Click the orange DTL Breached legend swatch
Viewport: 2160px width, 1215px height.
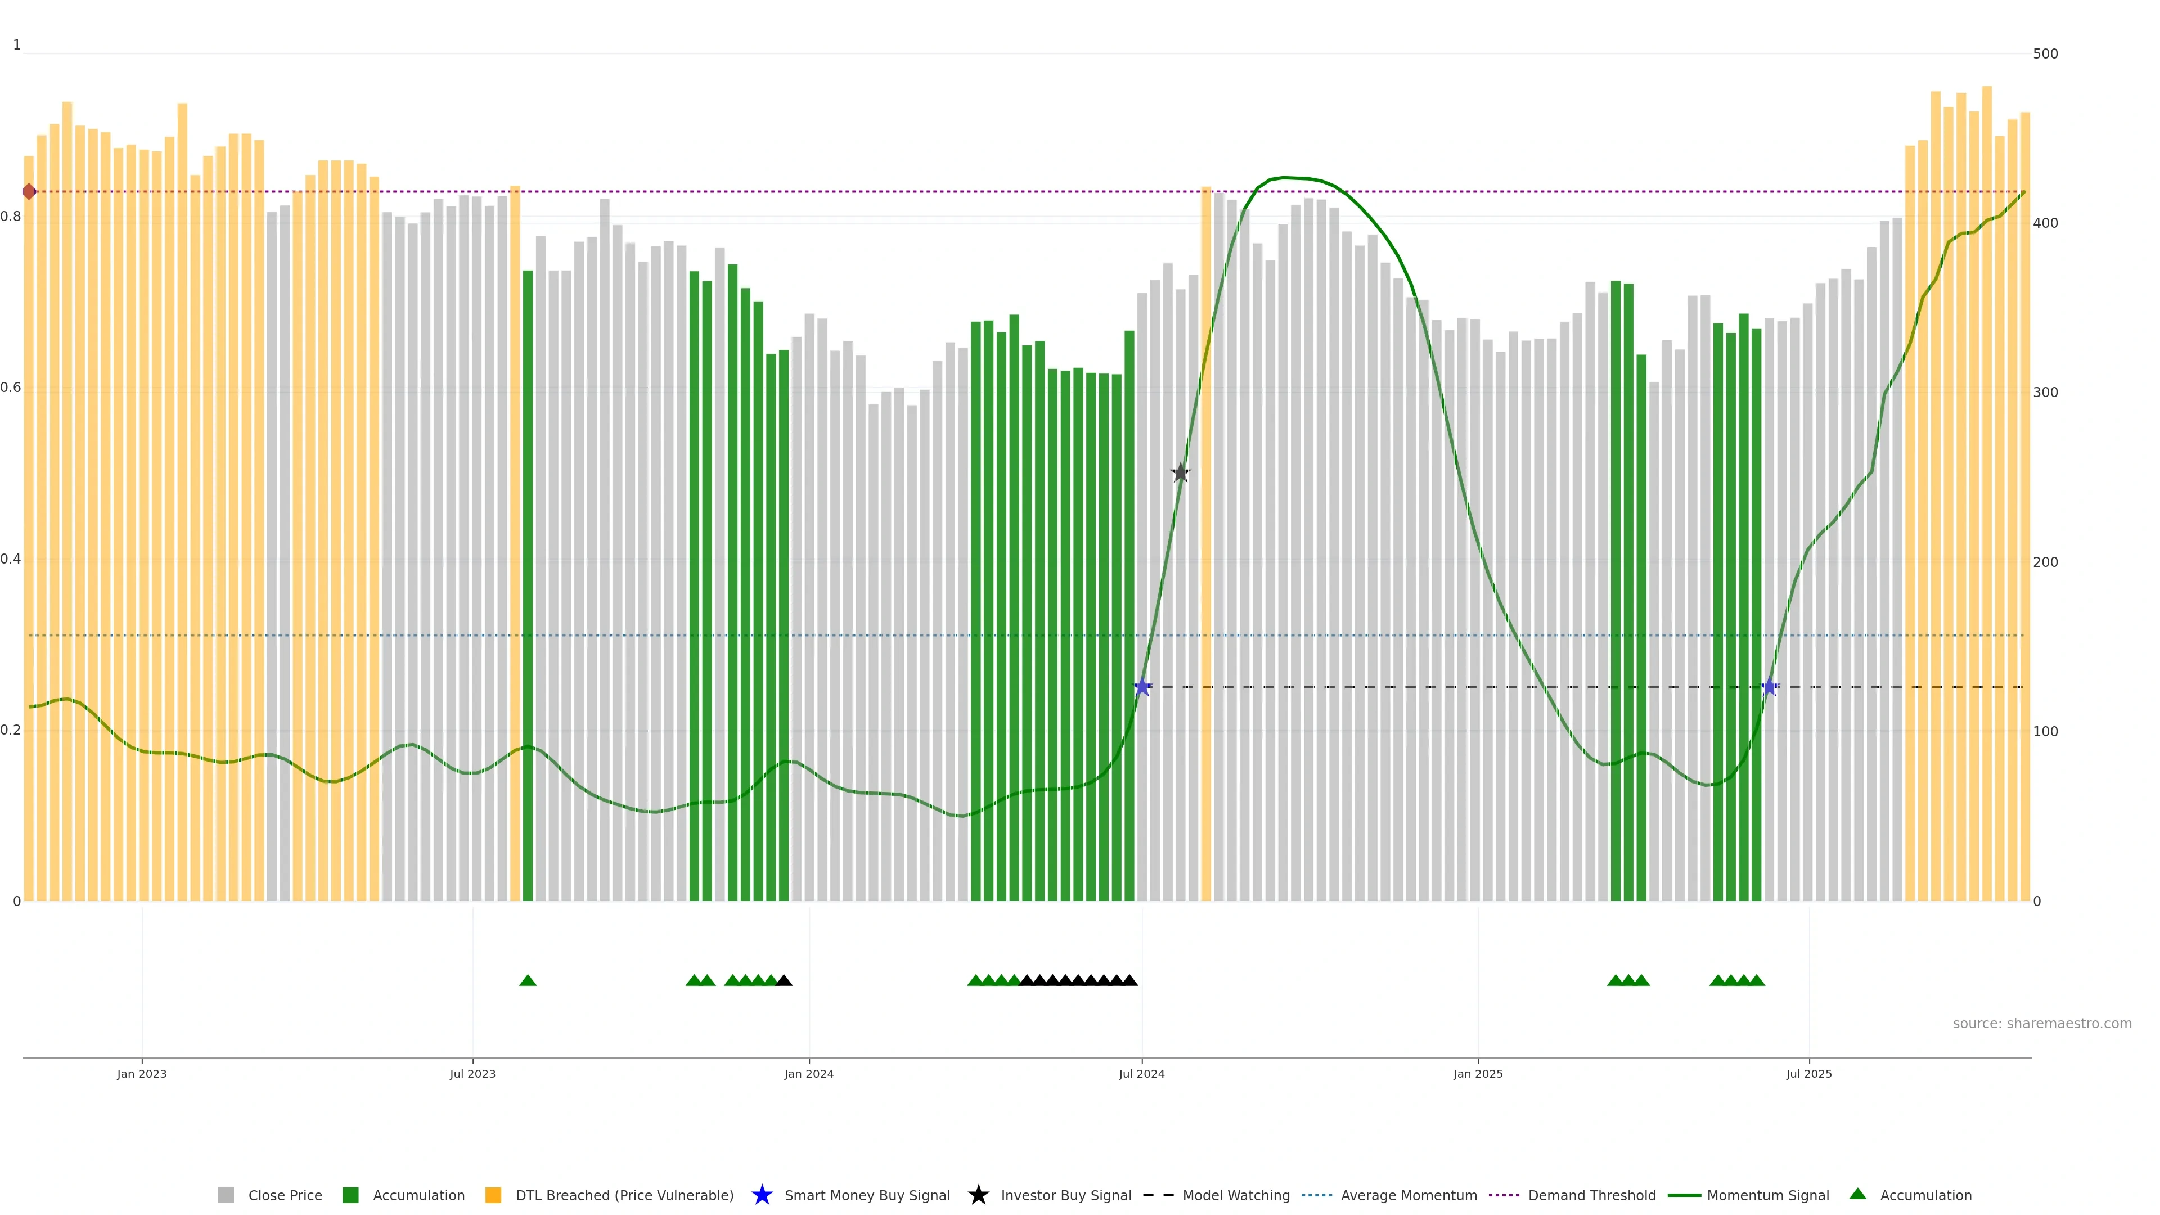click(493, 1195)
